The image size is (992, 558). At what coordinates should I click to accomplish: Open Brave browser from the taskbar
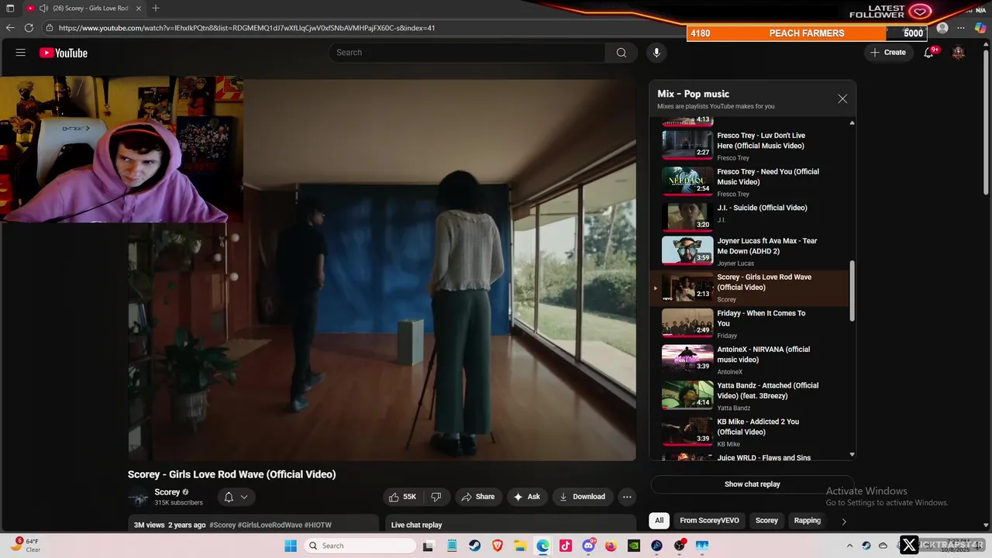click(x=498, y=546)
